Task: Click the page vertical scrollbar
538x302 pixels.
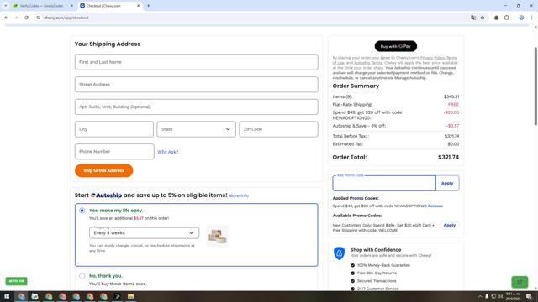Action: coord(535,86)
